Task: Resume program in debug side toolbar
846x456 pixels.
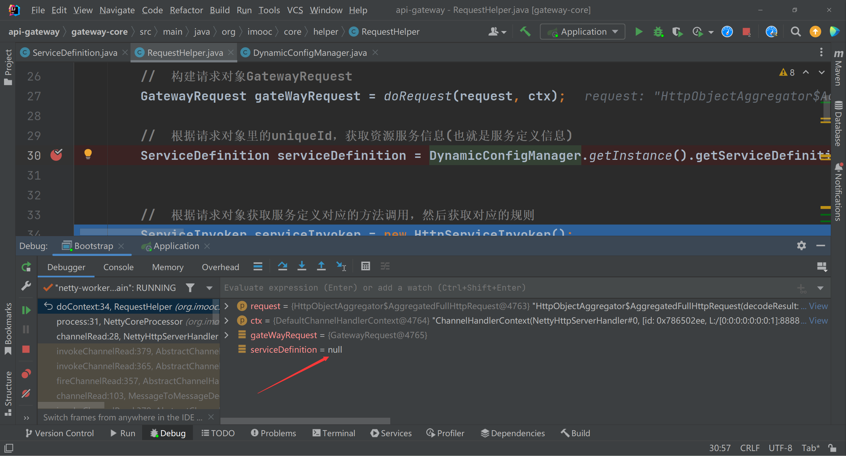Action: click(x=26, y=310)
